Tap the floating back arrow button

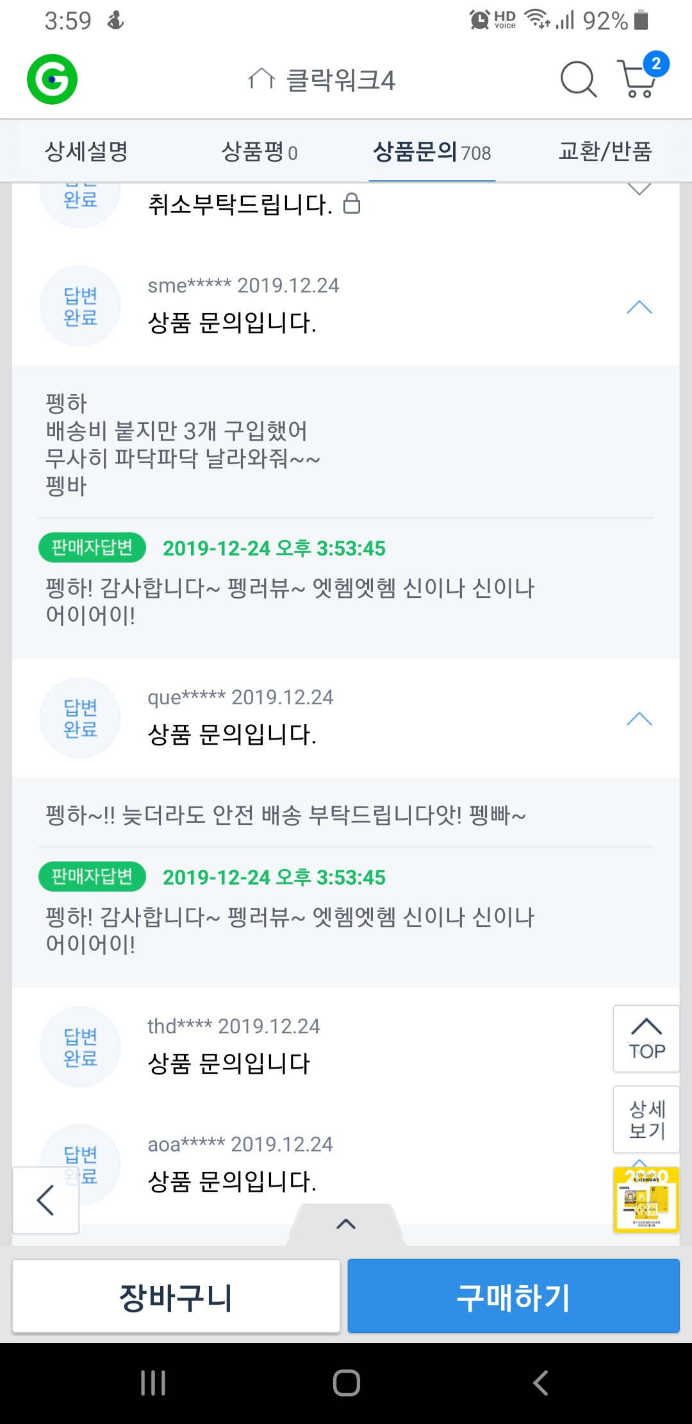[45, 1200]
